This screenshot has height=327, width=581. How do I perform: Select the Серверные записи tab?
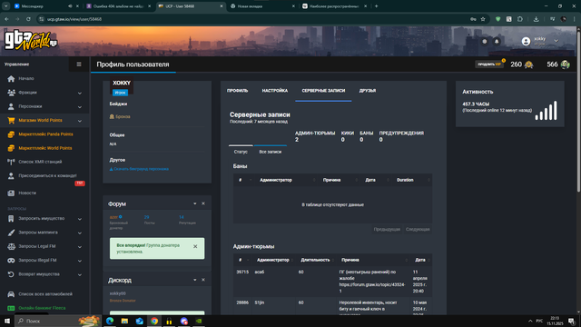[x=323, y=91]
